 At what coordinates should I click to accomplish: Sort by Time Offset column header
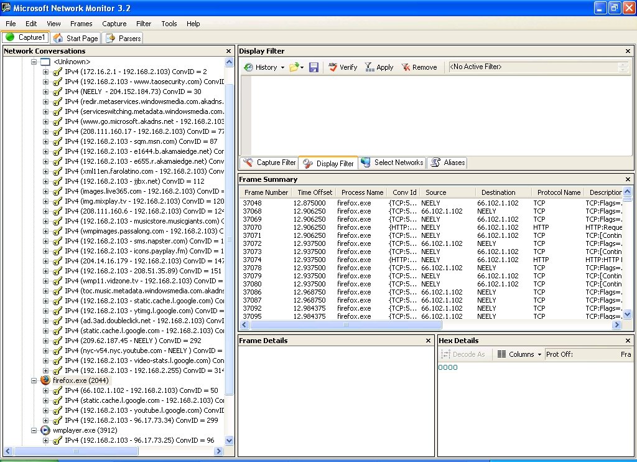(314, 192)
